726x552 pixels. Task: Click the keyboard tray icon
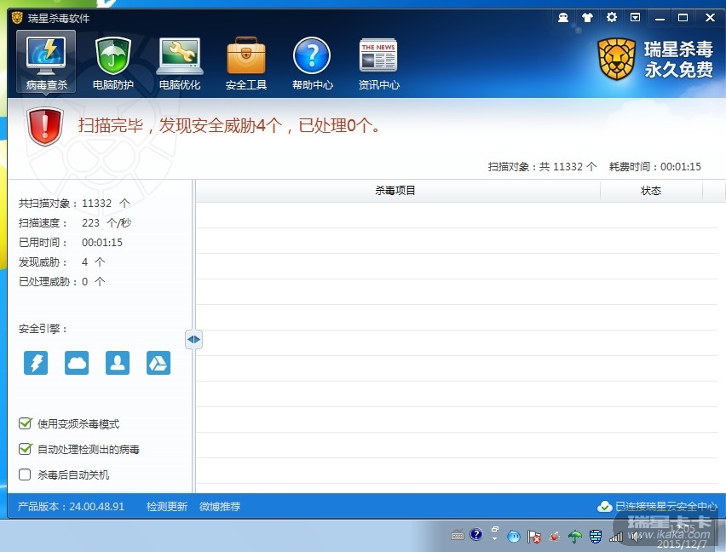pyautogui.click(x=458, y=536)
